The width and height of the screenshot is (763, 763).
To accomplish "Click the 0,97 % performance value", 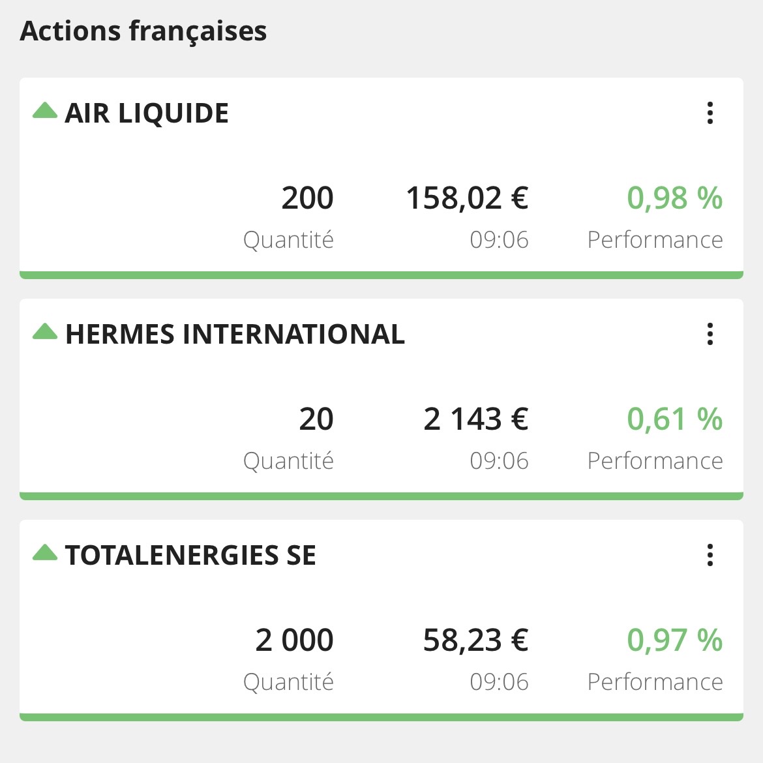I will click(674, 640).
